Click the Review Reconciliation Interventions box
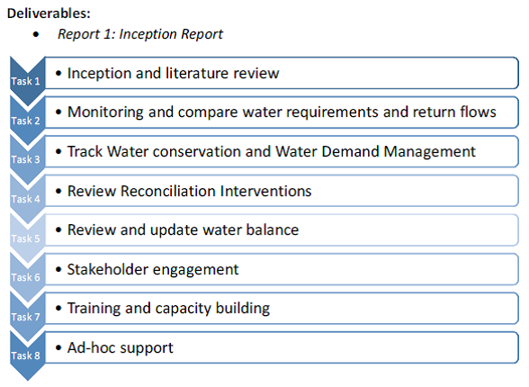 [x=282, y=191]
